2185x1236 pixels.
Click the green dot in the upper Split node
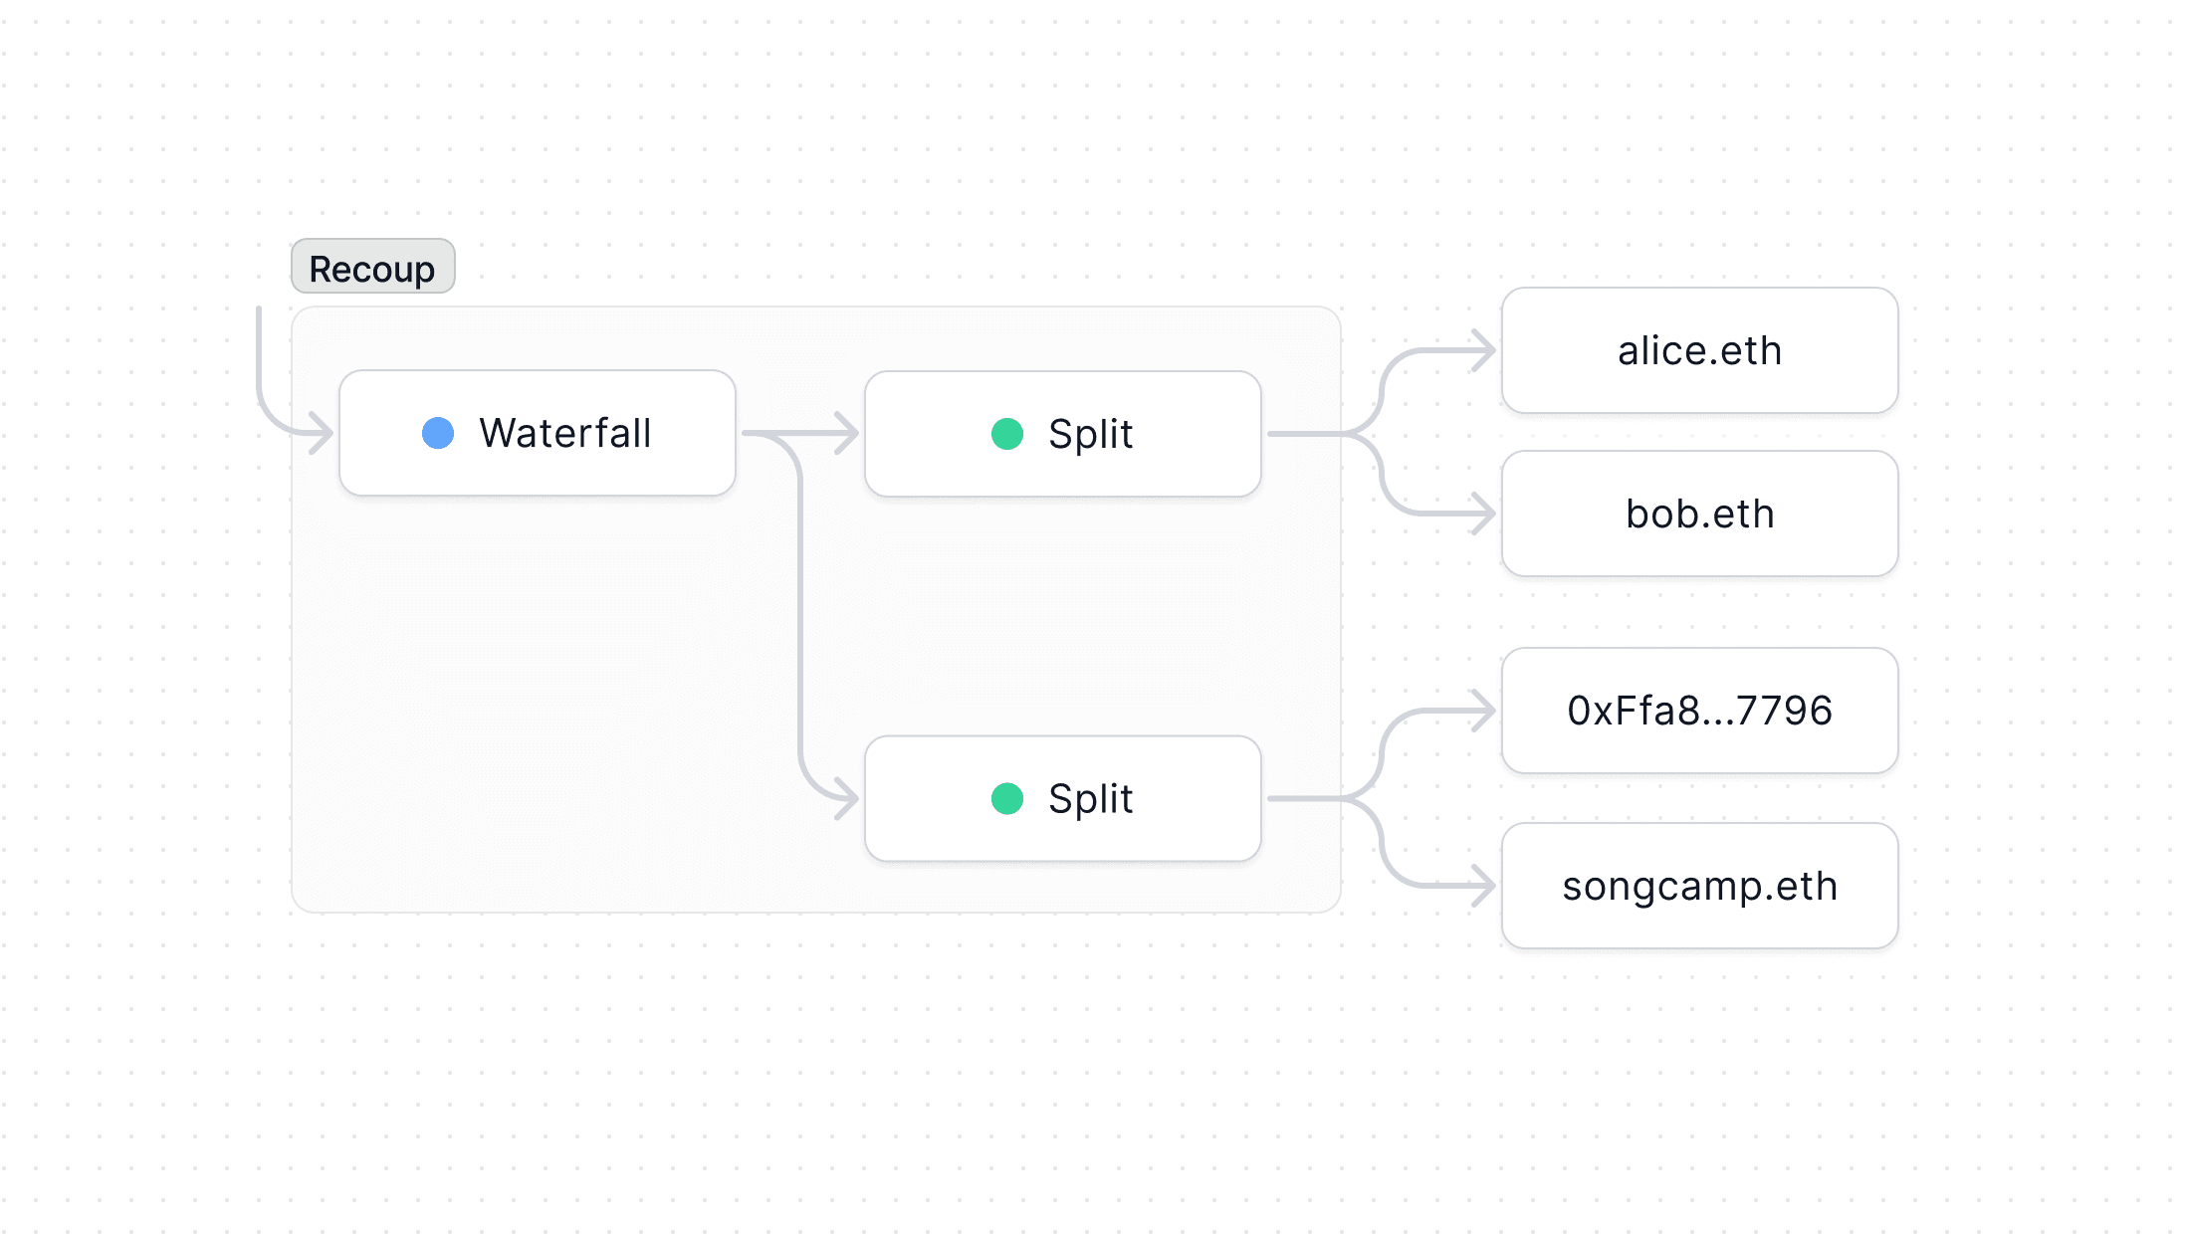(x=1007, y=434)
